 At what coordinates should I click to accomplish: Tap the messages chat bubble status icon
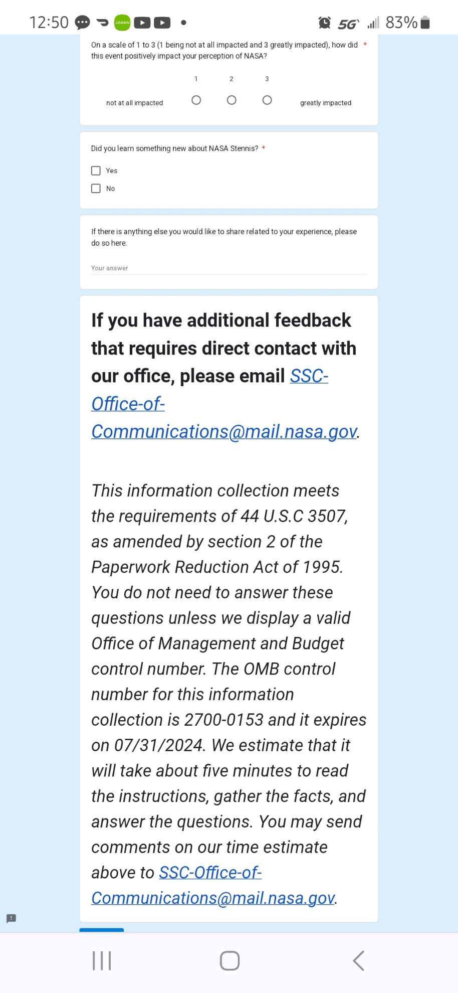[82, 23]
